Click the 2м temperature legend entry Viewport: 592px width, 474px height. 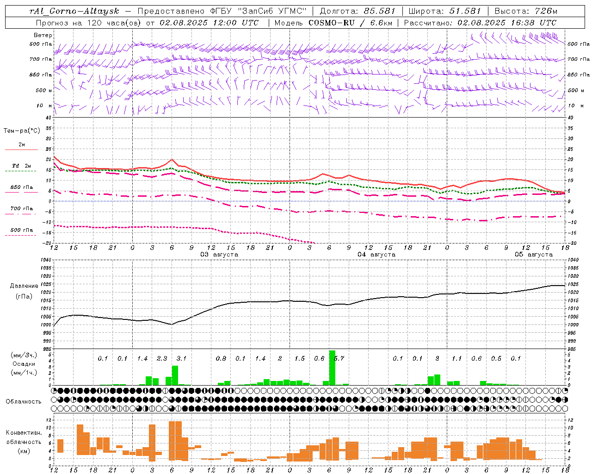(x=22, y=145)
